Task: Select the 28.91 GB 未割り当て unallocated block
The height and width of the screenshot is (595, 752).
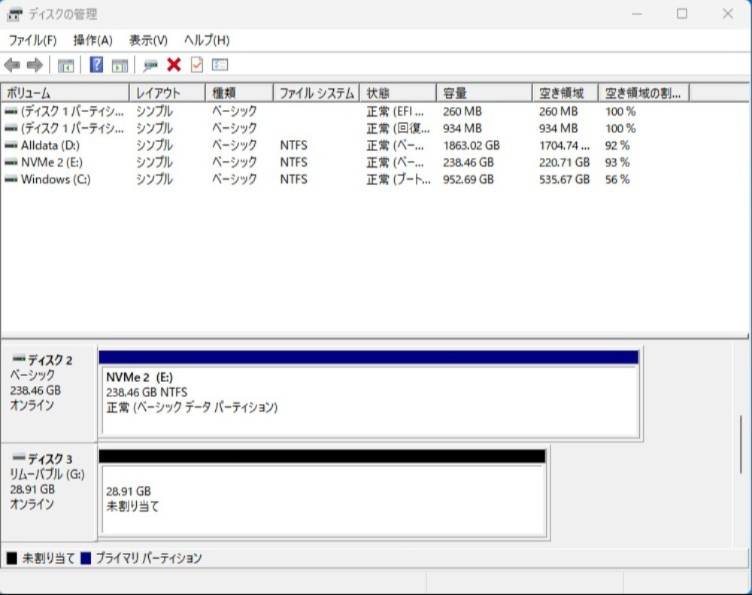Action: (x=323, y=493)
